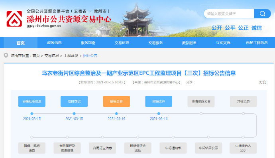Click the timeline dot under 项目登记
The height and width of the screenshot is (158, 275).
pyautogui.click(x=74, y=114)
